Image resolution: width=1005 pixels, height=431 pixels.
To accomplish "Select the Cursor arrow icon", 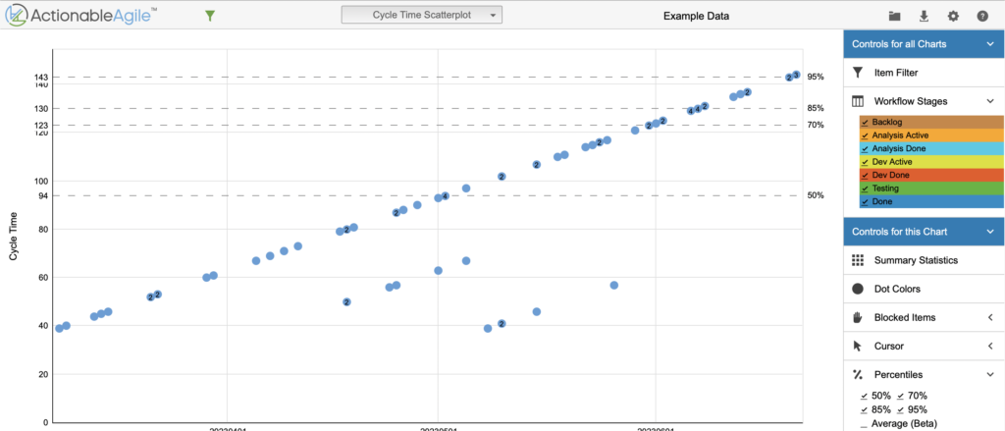I will point(858,346).
